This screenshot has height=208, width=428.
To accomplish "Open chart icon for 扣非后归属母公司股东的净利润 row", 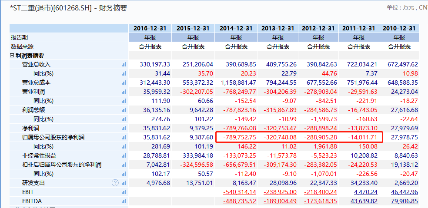I will [124, 165].
